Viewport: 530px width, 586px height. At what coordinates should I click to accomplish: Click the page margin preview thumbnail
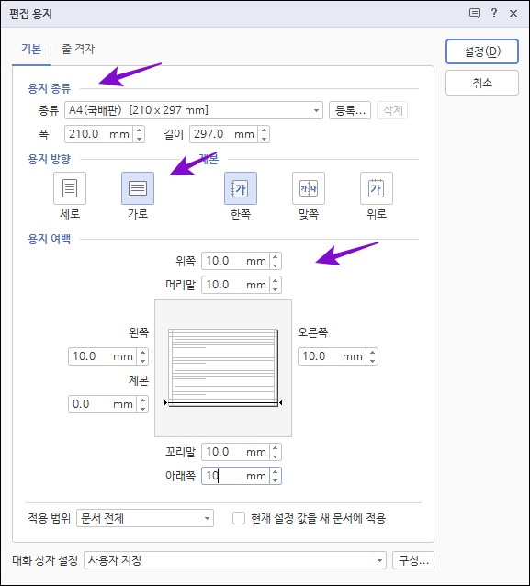[x=223, y=368]
